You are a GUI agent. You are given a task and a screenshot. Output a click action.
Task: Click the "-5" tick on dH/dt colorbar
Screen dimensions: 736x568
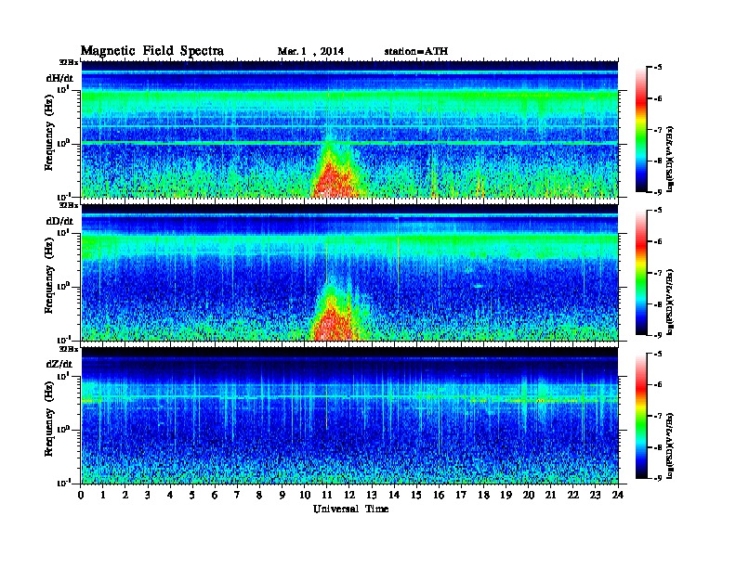coord(658,68)
